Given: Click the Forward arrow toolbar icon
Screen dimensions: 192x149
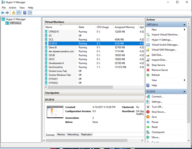Looking at the screenshot, I should 7,13.
